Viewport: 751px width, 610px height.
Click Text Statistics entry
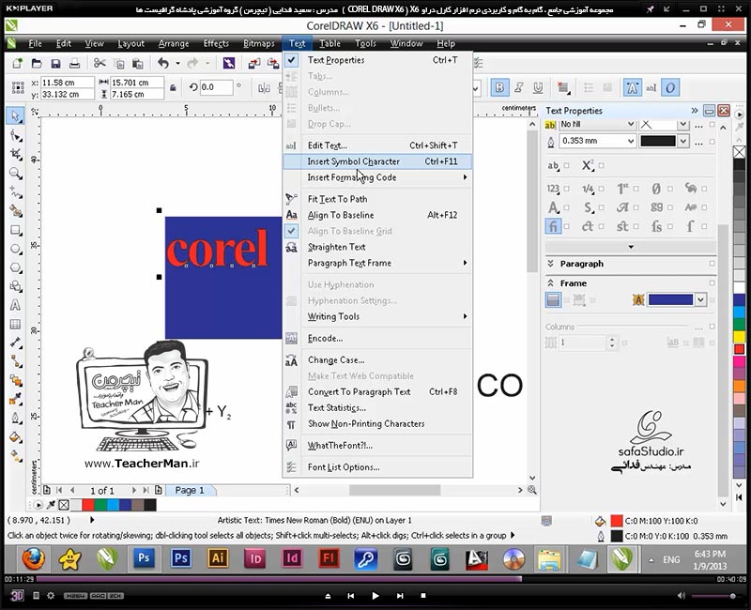coord(377,408)
